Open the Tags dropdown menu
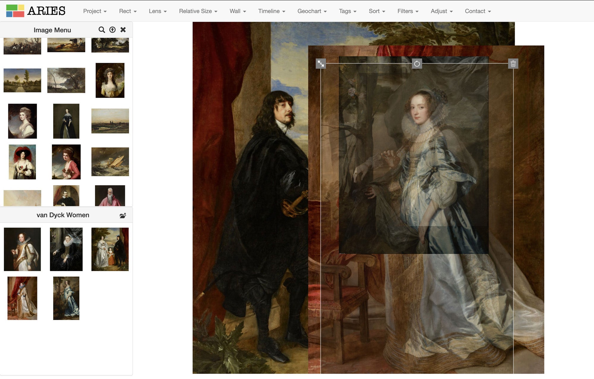The height and width of the screenshot is (379, 594). [x=347, y=11]
